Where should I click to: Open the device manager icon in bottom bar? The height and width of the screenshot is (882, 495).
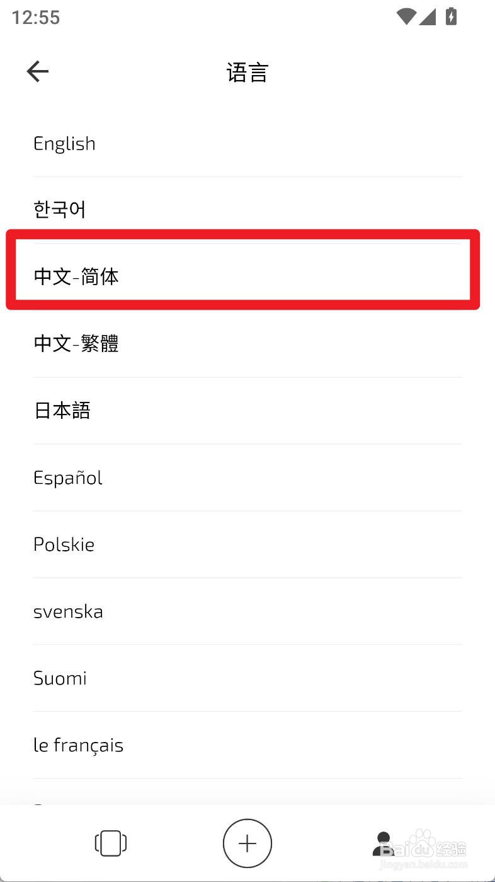pyautogui.click(x=110, y=843)
